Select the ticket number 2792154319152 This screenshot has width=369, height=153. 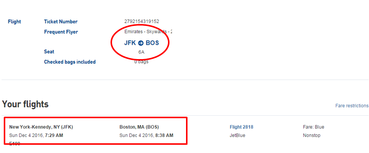tap(142, 22)
